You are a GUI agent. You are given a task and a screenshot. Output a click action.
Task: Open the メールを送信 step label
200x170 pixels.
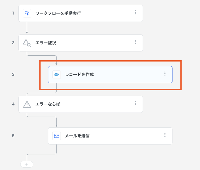77,136
